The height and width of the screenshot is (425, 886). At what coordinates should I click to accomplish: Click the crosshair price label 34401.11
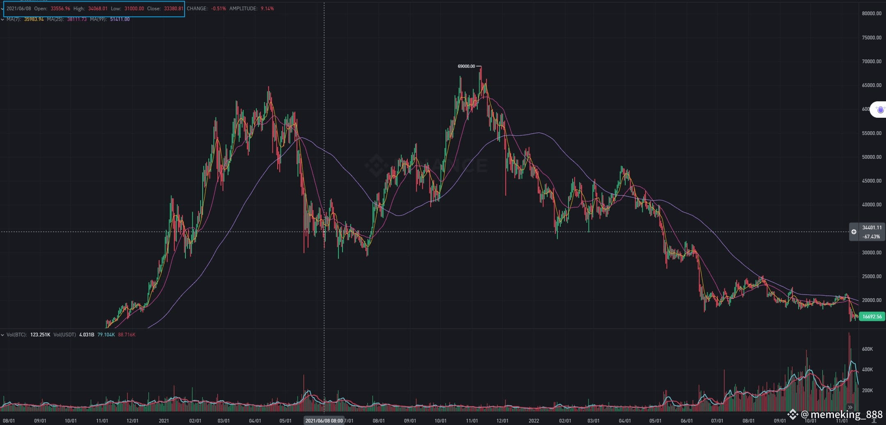[872, 228]
